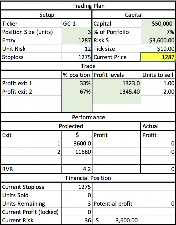
Task: Select the Ticker value GC-1 cell
Action: (77, 24)
